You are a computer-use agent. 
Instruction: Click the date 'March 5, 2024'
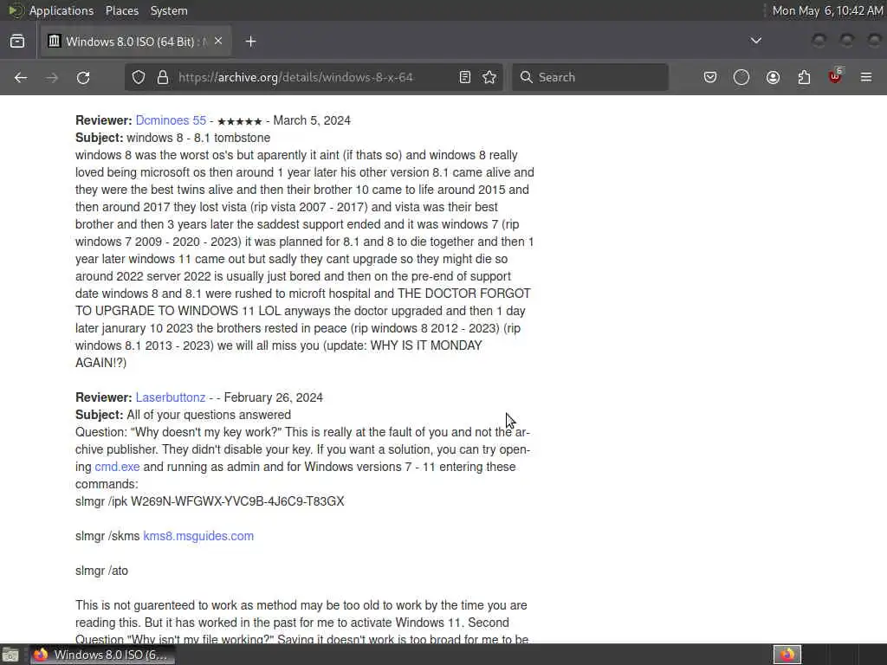(312, 120)
